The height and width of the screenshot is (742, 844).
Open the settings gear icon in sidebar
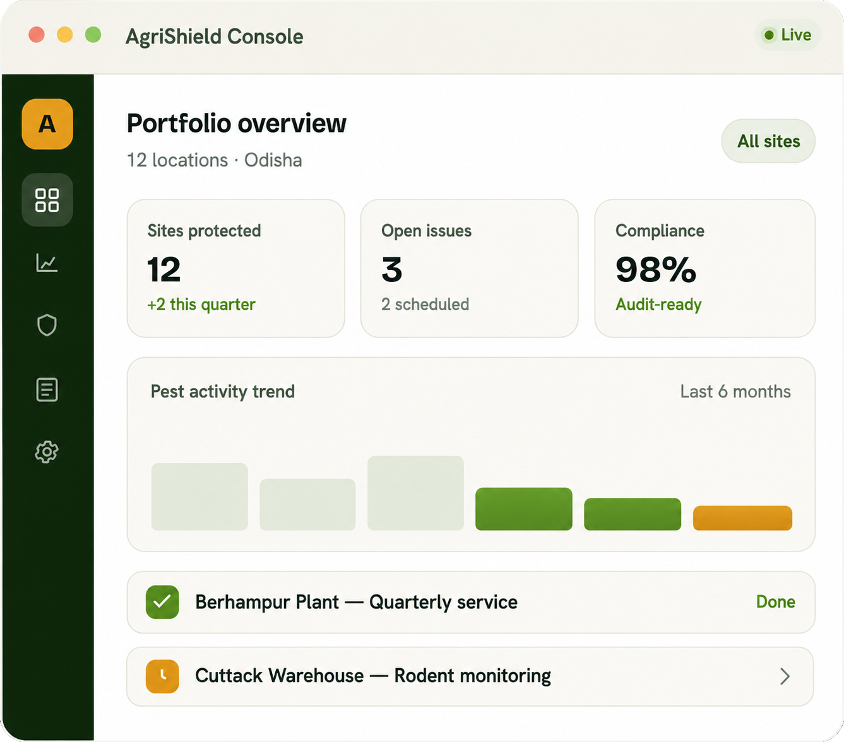[x=47, y=452]
